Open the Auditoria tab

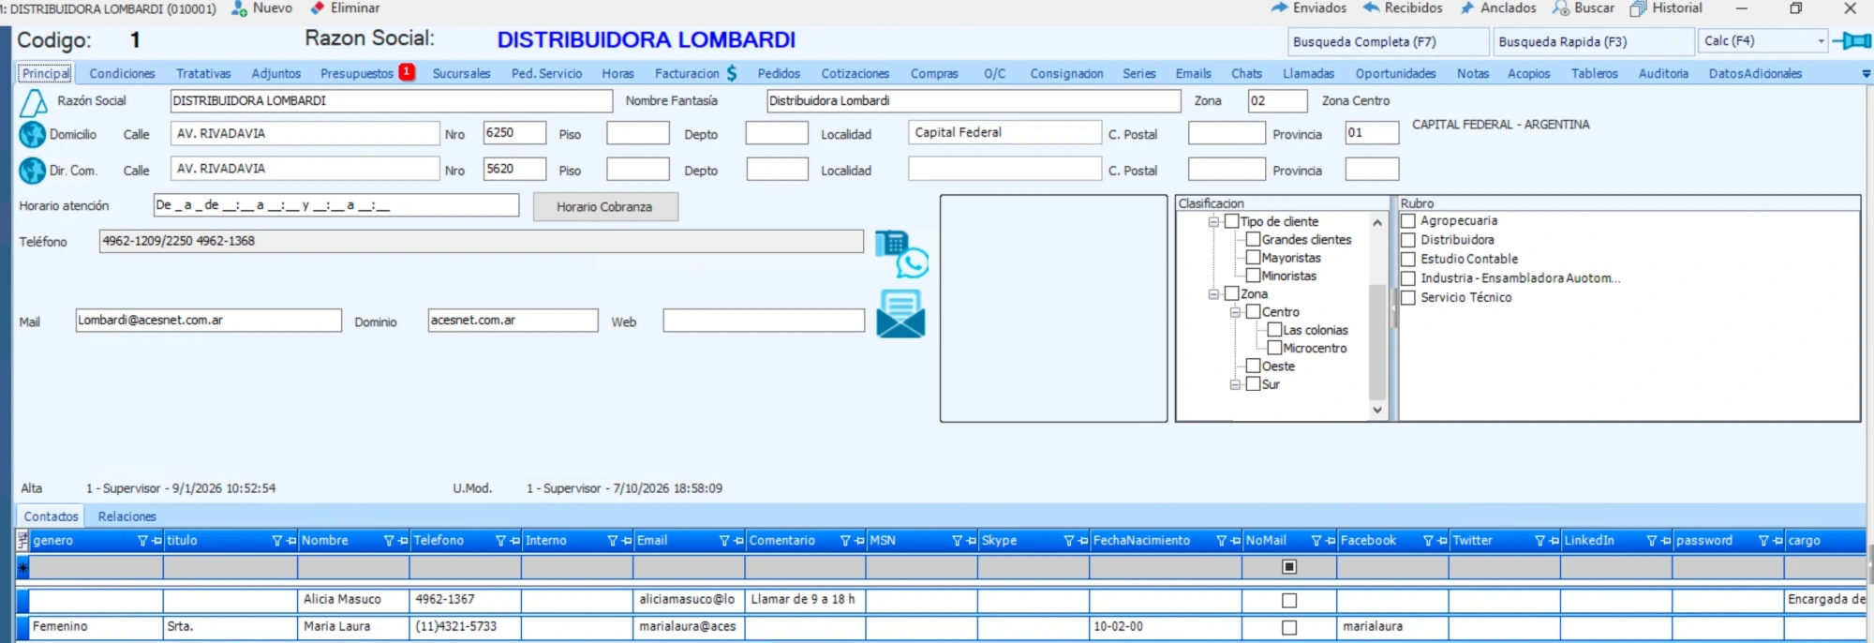(1663, 73)
